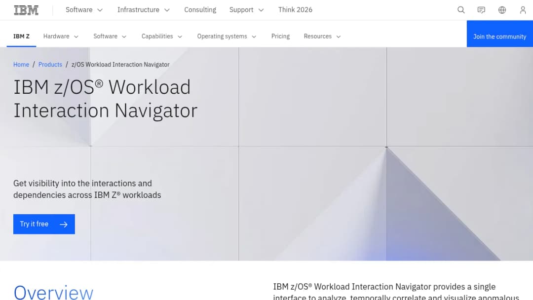Expand the top Software menu
The height and width of the screenshot is (300, 533).
click(x=84, y=10)
